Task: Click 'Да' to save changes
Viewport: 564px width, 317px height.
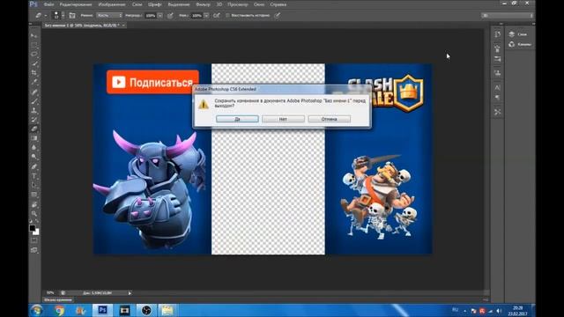Action: pos(237,119)
